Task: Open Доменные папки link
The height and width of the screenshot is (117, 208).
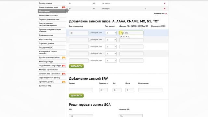Action: pos(46,35)
